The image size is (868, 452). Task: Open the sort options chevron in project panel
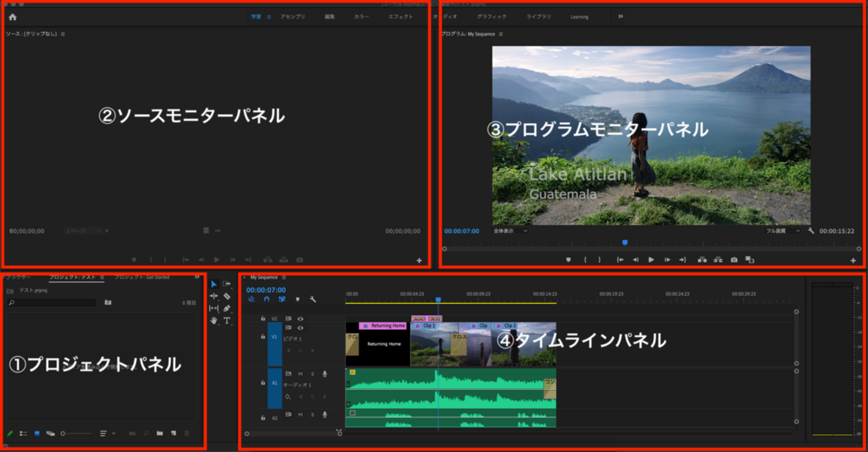tap(114, 433)
